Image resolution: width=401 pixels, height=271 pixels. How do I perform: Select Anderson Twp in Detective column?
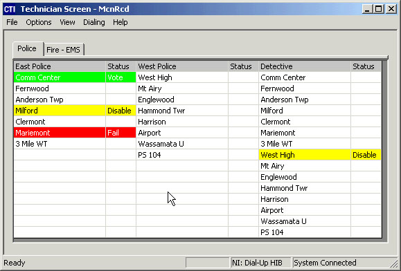pyautogui.click(x=305, y=100)
